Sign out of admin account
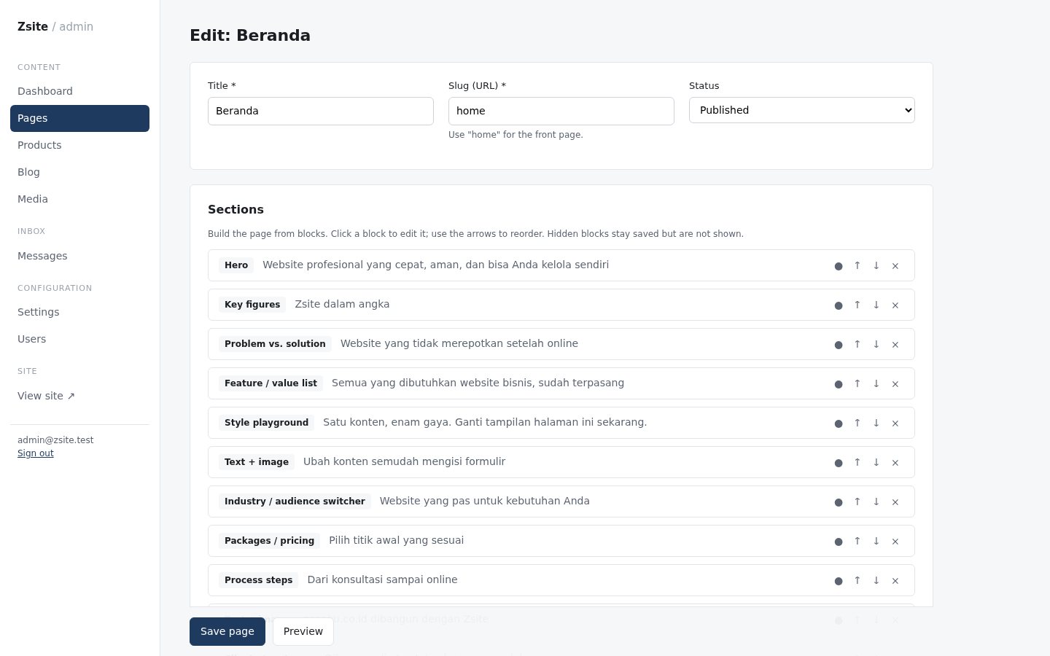This screenshot has height=656, width=1050. [36, 453]
